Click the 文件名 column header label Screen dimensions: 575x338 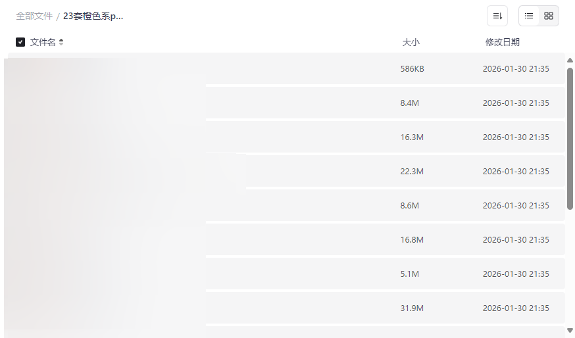click(x=43, y=42)
